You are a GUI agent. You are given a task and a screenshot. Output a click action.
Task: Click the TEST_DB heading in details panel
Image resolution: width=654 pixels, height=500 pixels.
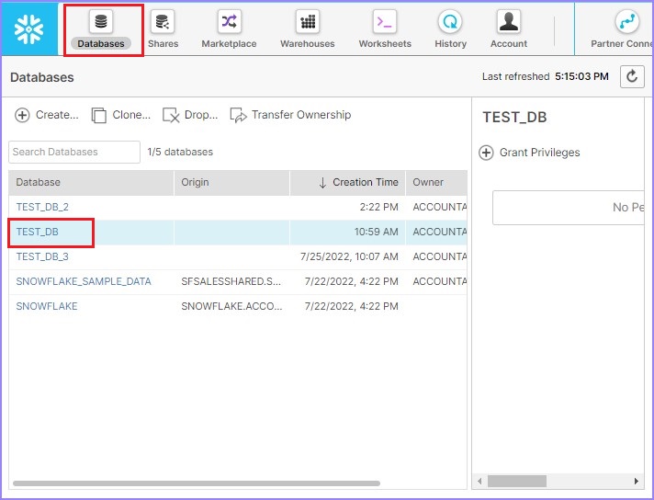(x=514, y=118)
